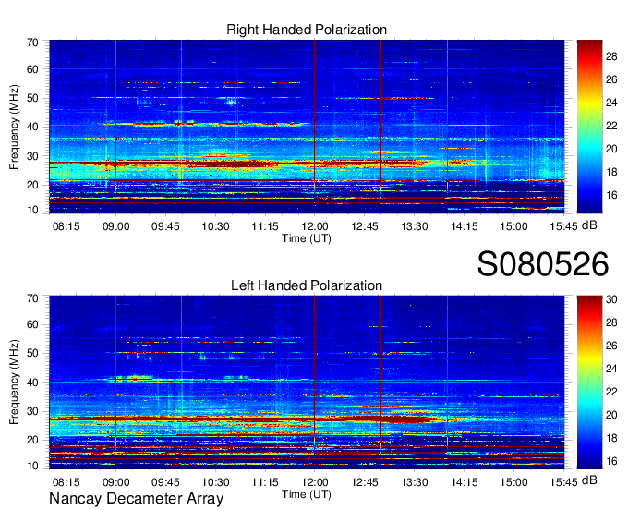Viewport: 628px width, 510px height.
Task: Click the "Right Handed Polarization" plot title
Action: pos(307,30)
